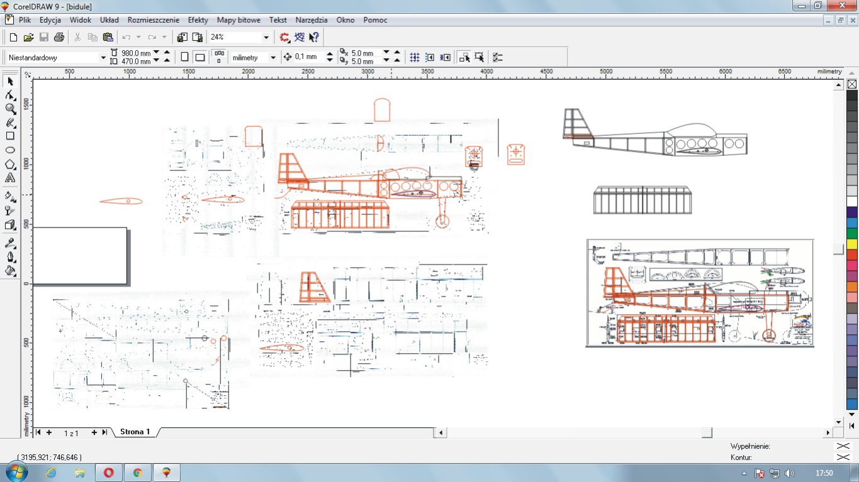
Task: Select the Eyedropper tool
Action: 10,243
